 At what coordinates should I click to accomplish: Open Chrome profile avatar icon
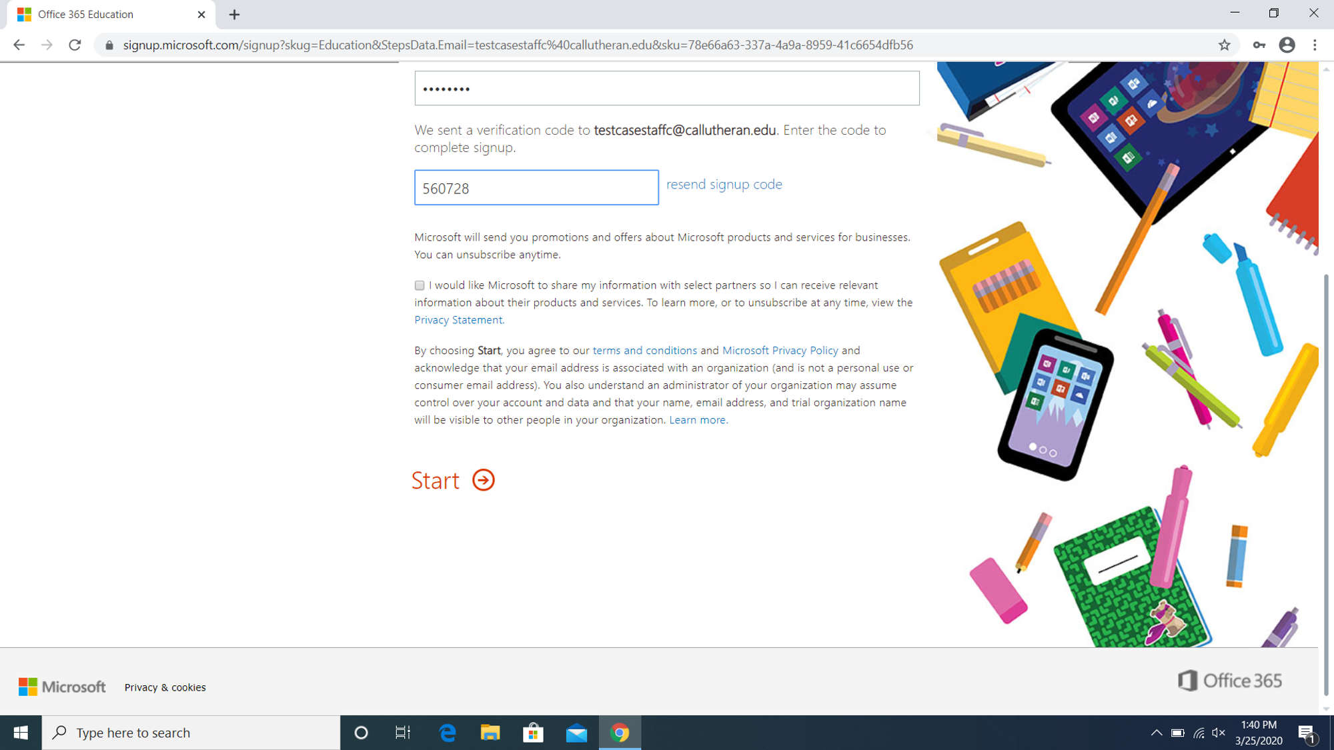coord(1287,45)
